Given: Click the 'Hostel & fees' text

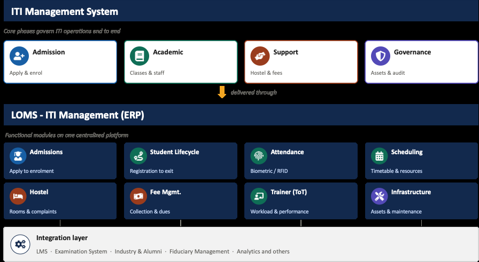Looking at the screenshot, I should pos(266,73).
